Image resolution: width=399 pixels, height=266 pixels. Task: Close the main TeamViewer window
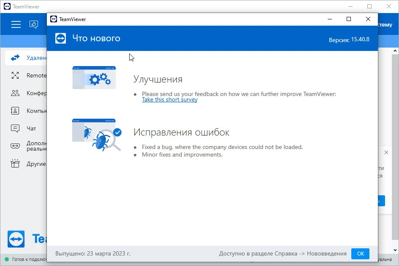pos(389,6)
